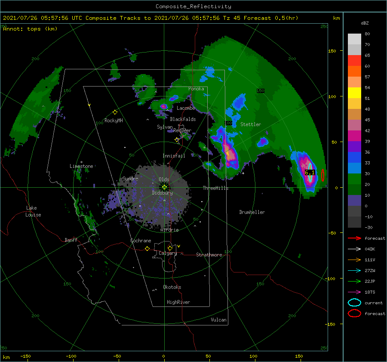Click the yellow diamond marker beside RockyMH

(115, 112)
